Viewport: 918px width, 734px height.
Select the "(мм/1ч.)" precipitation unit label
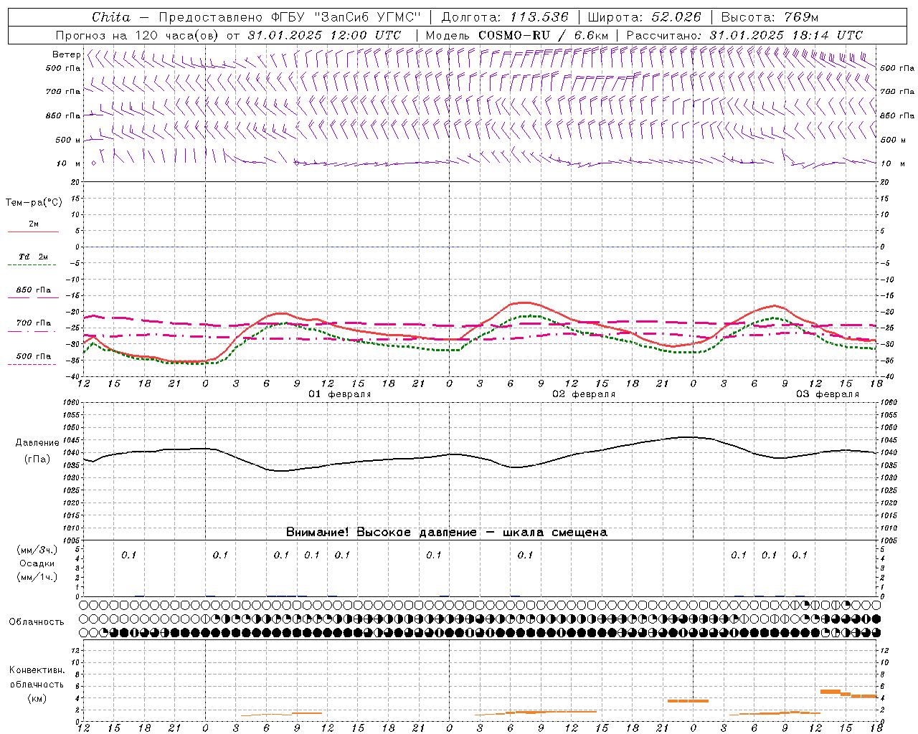[x=37, y=577]
